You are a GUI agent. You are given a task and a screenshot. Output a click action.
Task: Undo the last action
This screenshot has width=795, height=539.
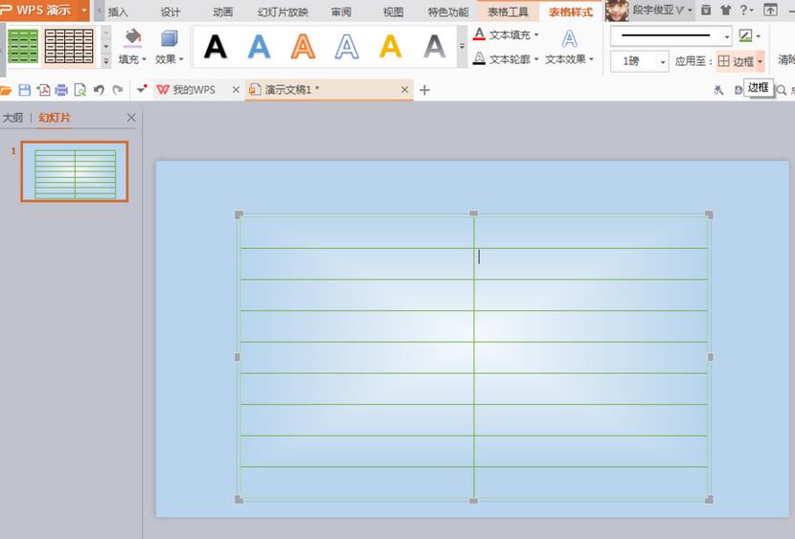[99, 90]
